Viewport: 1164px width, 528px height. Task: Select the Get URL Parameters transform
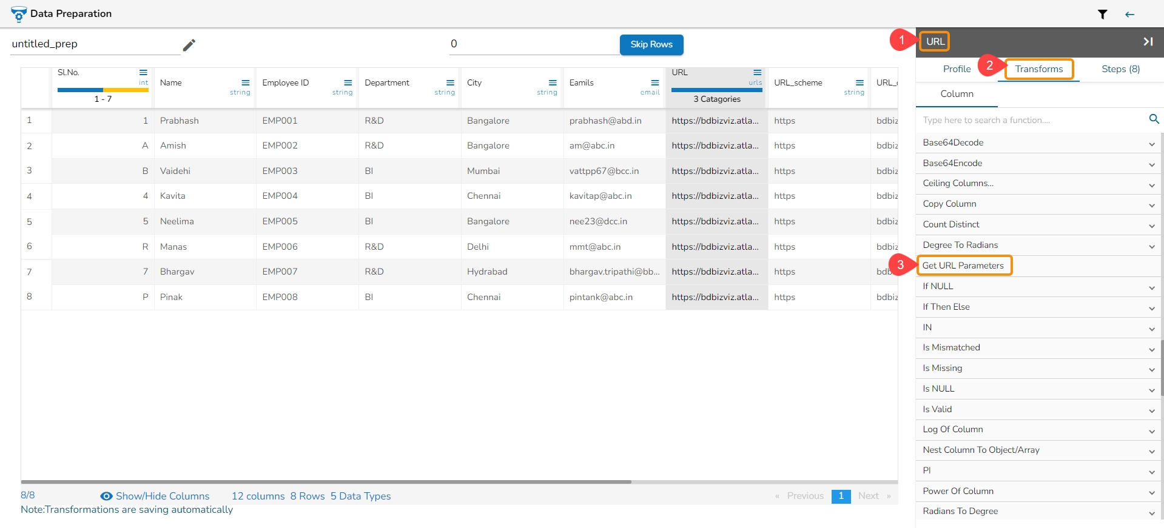(x=963, y=266)
